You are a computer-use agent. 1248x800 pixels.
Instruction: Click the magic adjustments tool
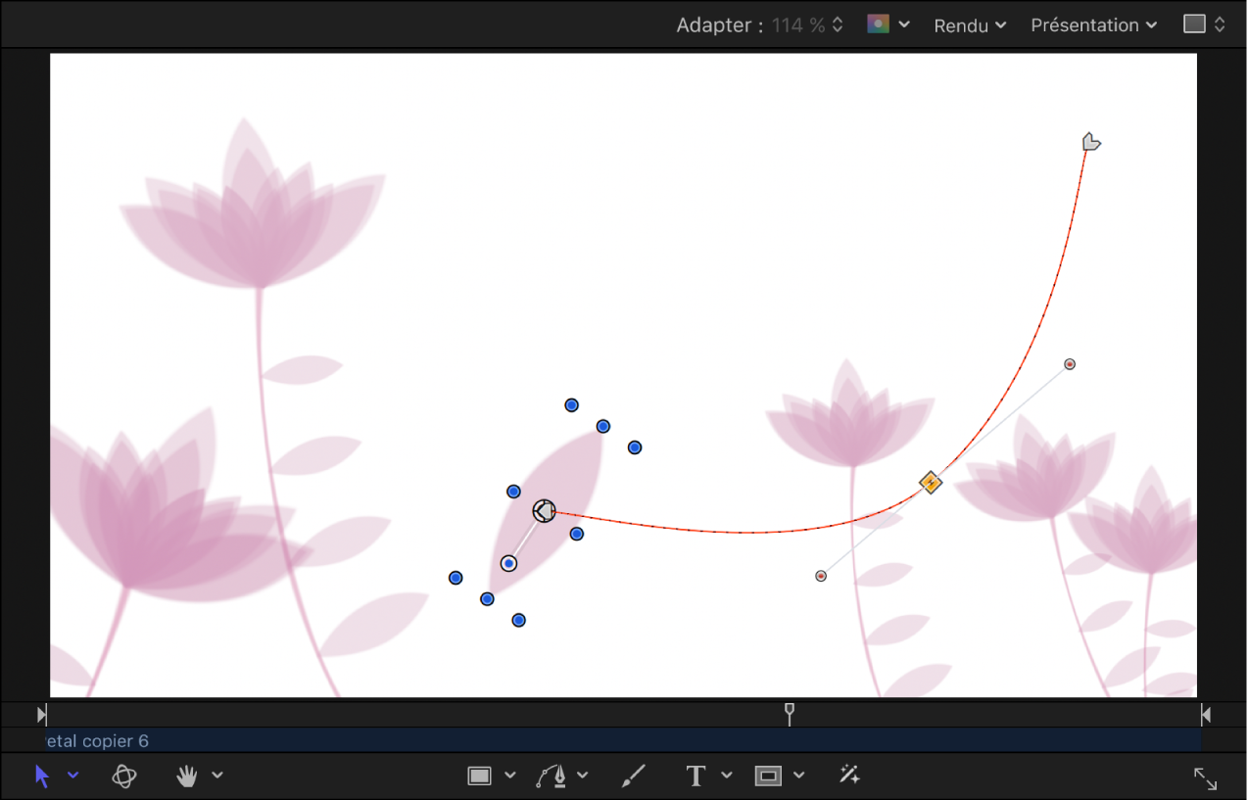click(x=848, y=775)
